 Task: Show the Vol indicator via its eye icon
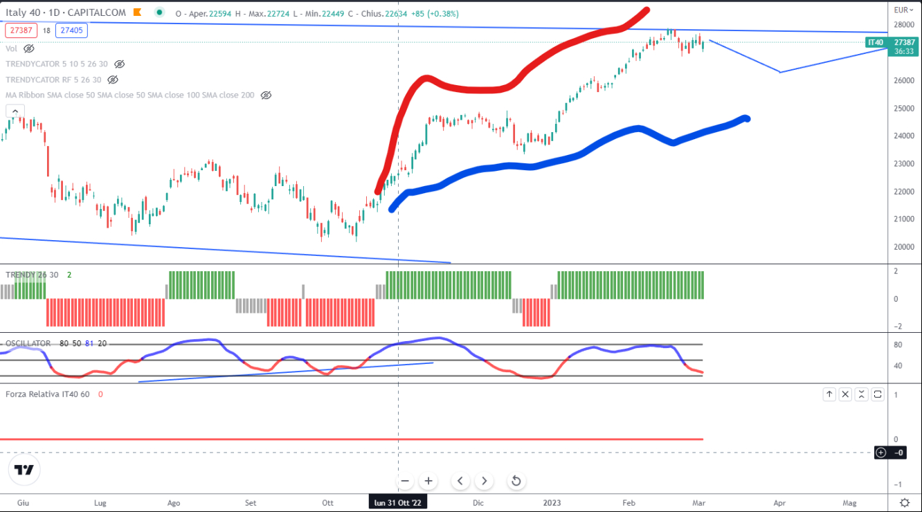pos(29,48)
